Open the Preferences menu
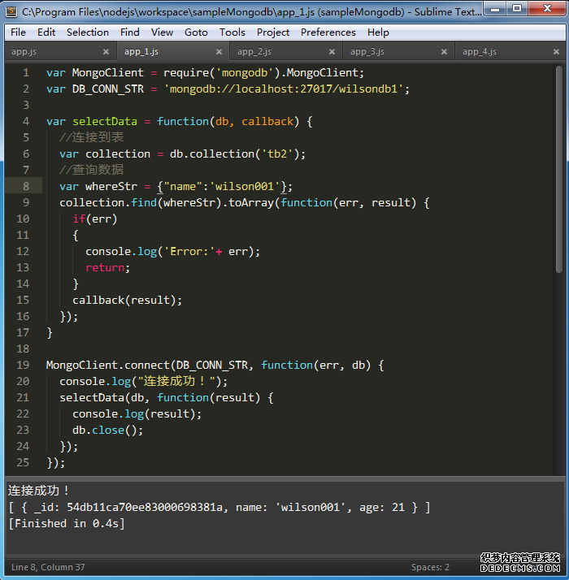This screenshot has width=569, height=580. pos(328,32)
